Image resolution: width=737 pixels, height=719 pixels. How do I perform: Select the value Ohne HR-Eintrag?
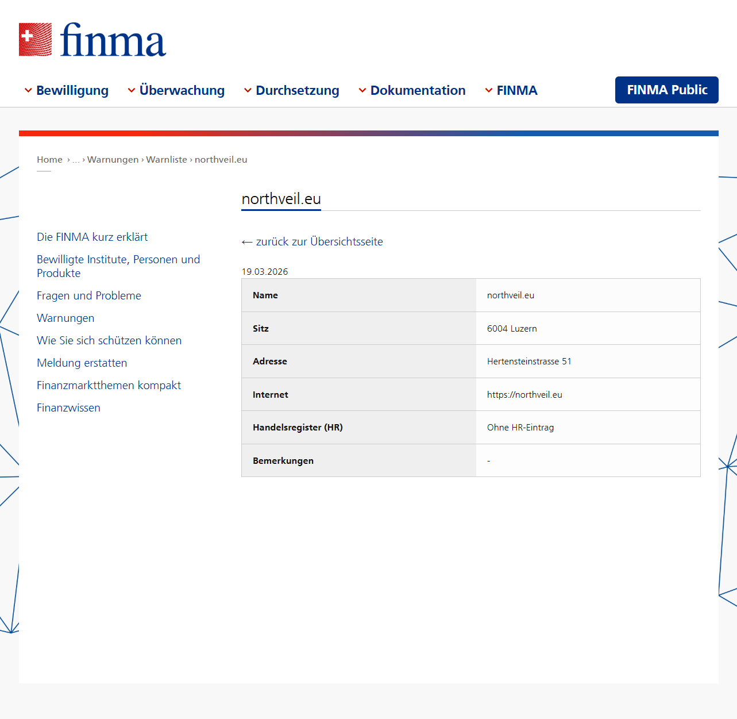coord(520,428)
